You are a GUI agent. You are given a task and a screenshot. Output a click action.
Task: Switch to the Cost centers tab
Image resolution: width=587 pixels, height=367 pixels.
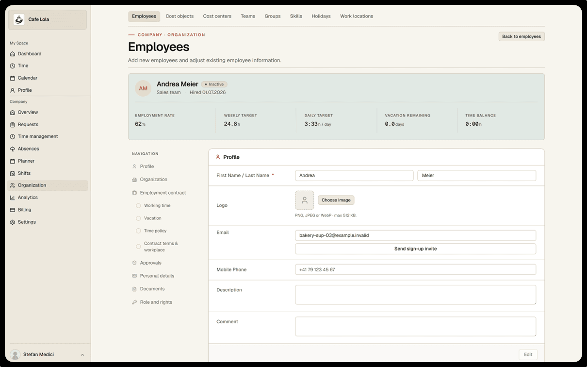tap(217, 17)
